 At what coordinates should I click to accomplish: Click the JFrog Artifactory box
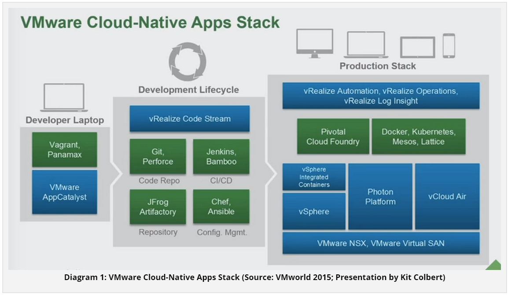158,207
